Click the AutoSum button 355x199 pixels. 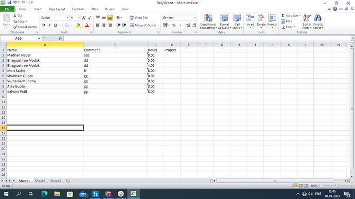coord(291,15)
